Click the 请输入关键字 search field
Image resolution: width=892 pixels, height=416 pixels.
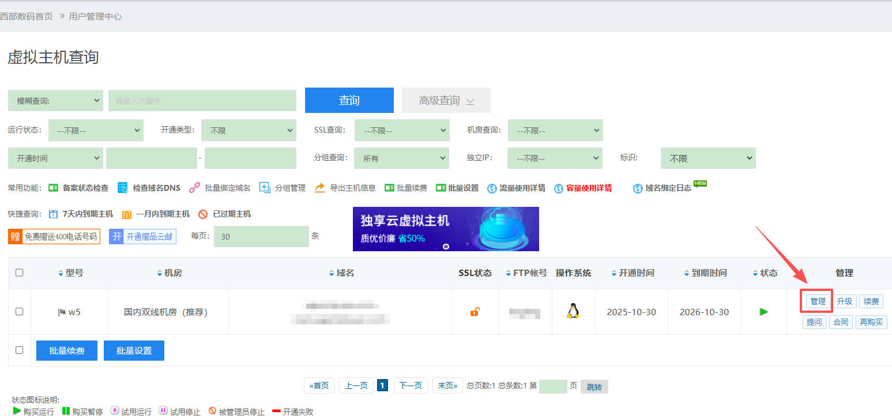point(202,100)
